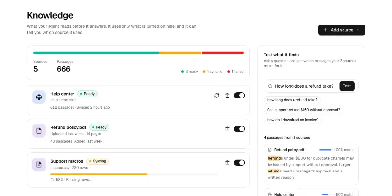
Task: Click the Syncing badge on Support macros
Action: tap(98, 161)
